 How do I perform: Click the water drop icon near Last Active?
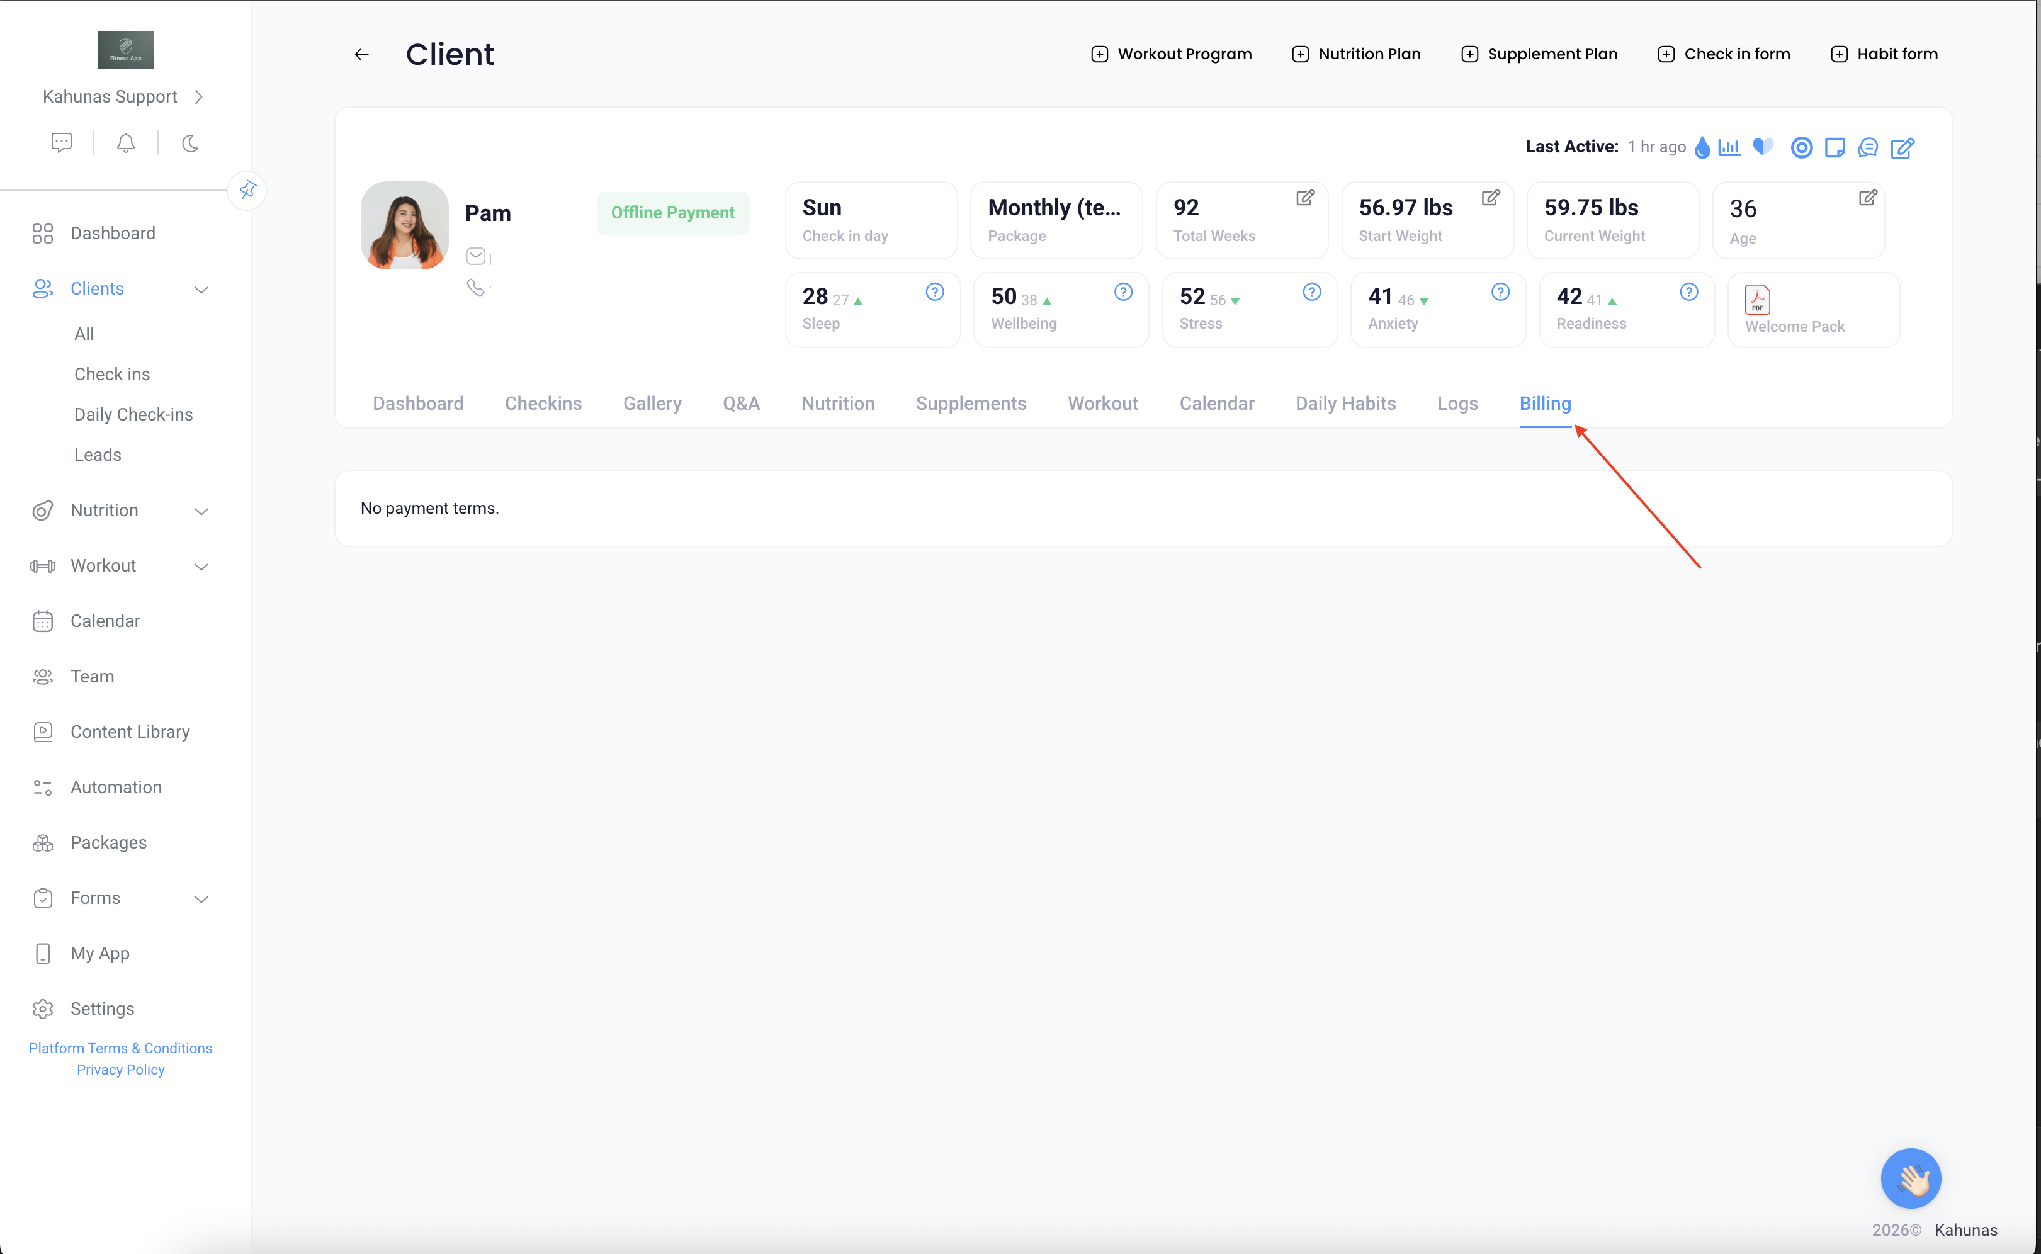[1702, 148]
